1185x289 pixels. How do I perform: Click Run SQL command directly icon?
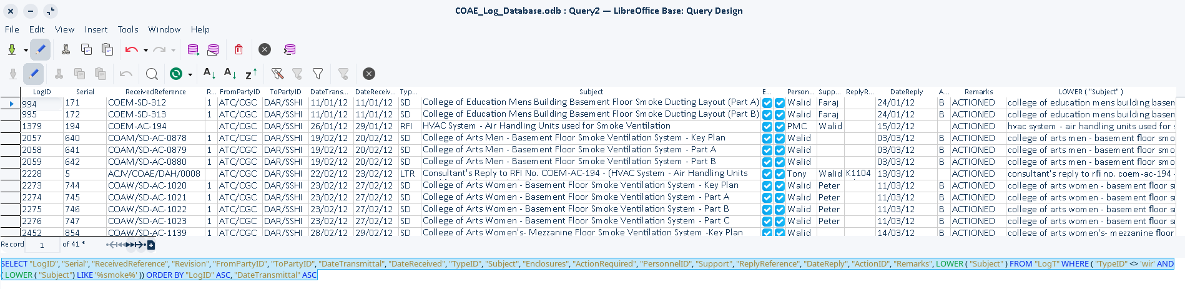pyautogui.click(x=290, y=50)
